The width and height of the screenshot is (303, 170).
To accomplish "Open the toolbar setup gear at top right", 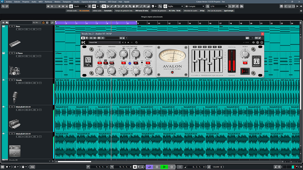I will click(301, 6).
